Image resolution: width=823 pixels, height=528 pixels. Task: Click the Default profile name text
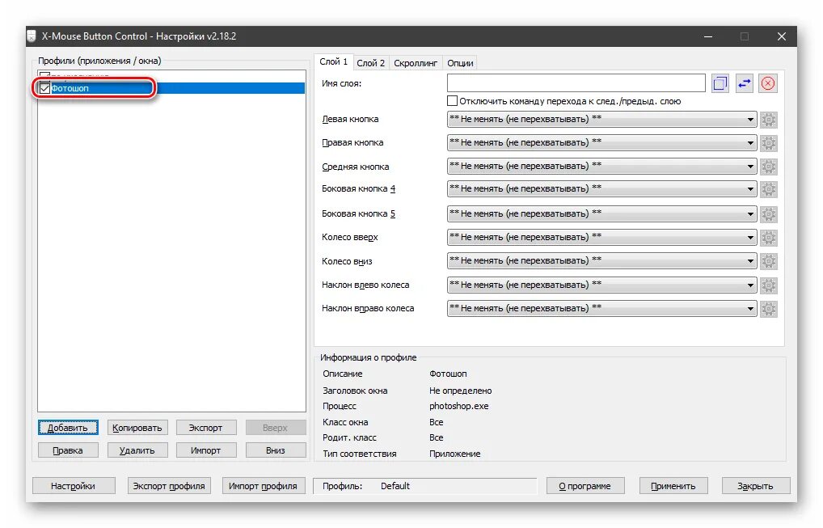(x=395, y=486)
